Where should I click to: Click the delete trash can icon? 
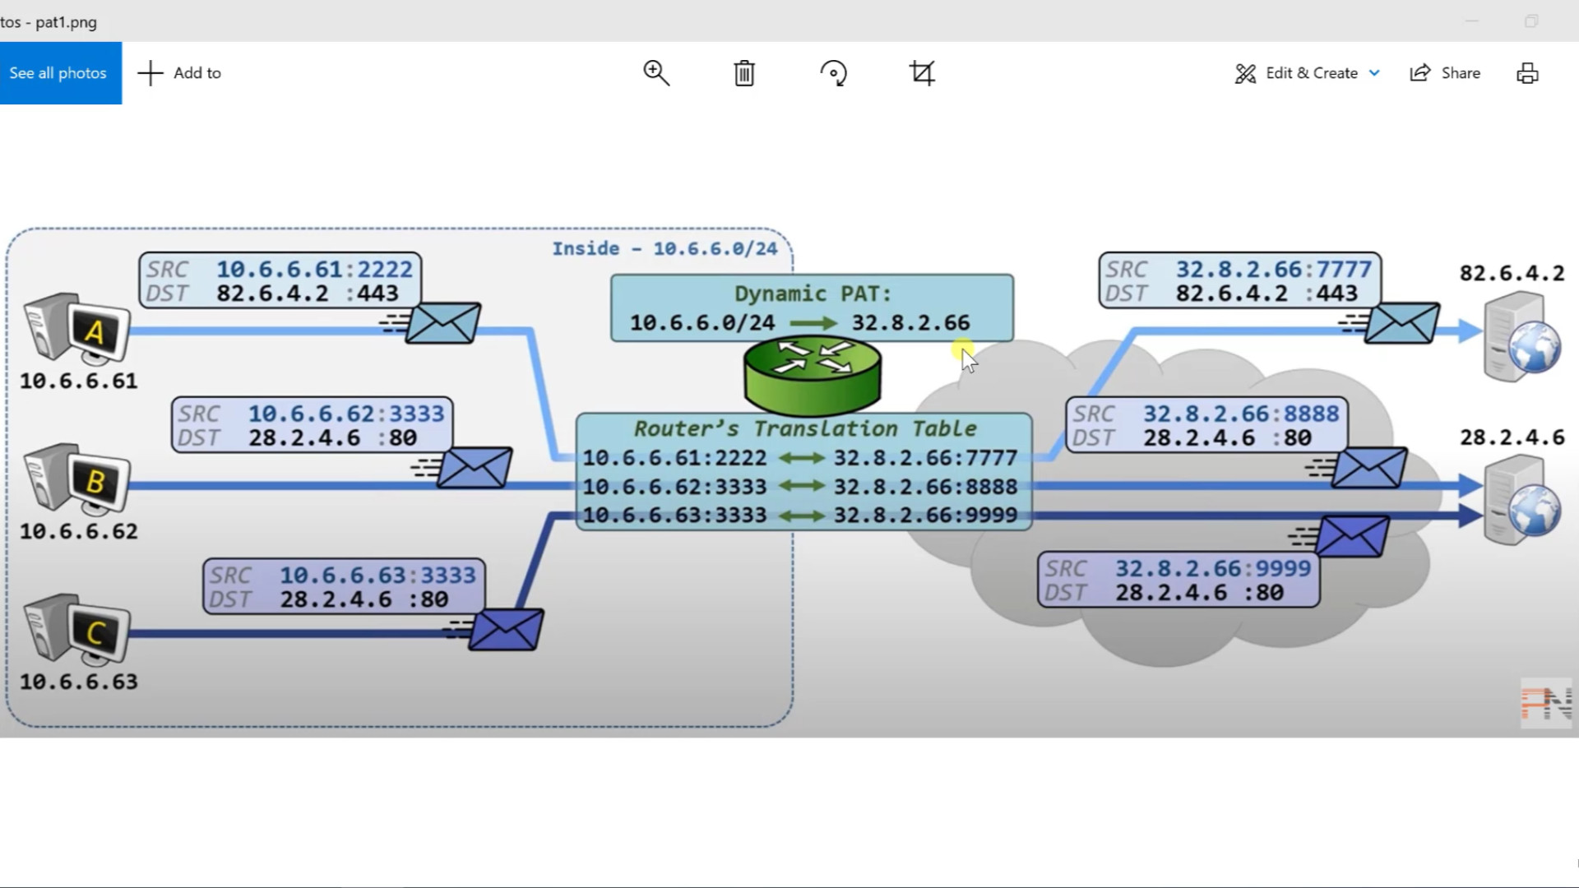click(x=744, y=73)
